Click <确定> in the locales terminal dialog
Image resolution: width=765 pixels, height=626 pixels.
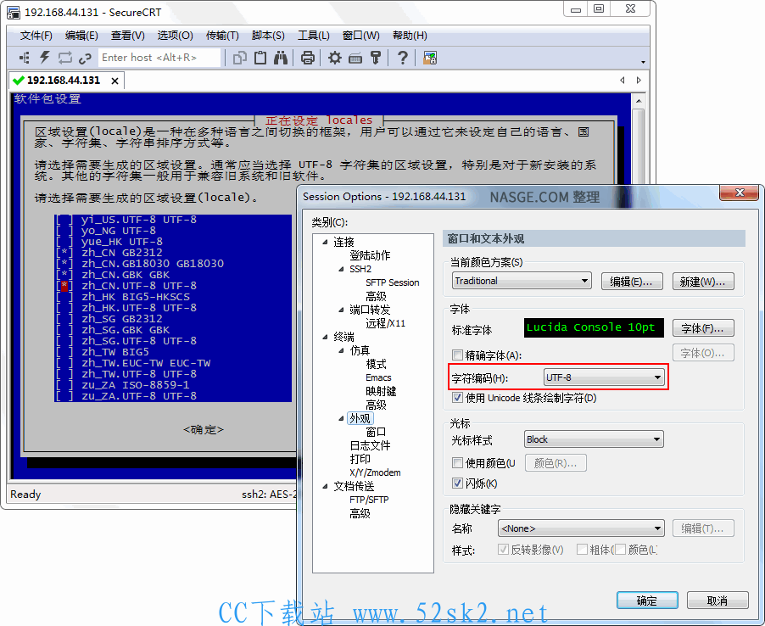tap(204, 429)
